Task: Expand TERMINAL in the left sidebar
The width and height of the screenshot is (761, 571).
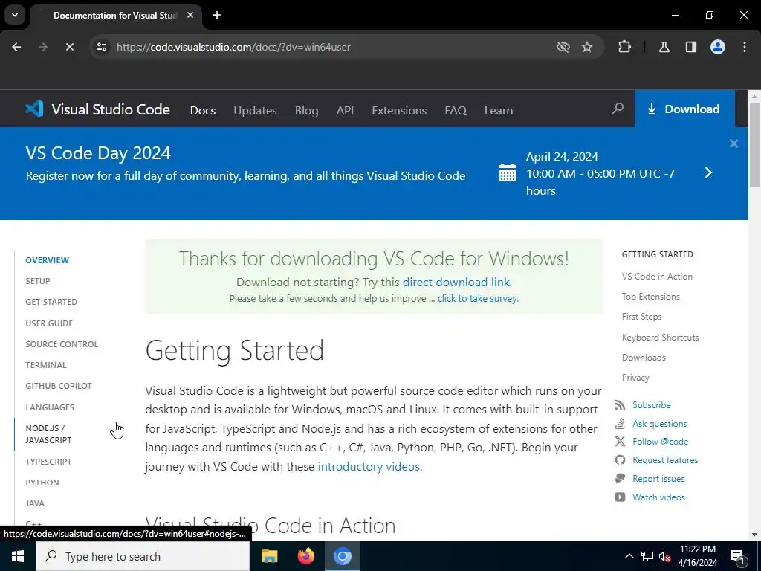Action: tap(46, 365)
